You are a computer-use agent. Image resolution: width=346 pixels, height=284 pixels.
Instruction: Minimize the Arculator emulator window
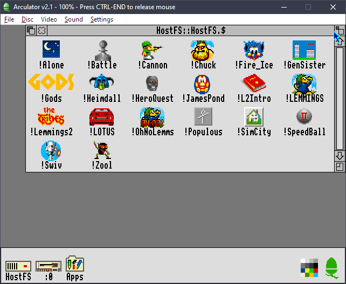point(284,7)
